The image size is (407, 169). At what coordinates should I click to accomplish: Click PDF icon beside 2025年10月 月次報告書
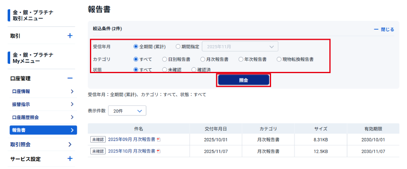click(159, 151)
